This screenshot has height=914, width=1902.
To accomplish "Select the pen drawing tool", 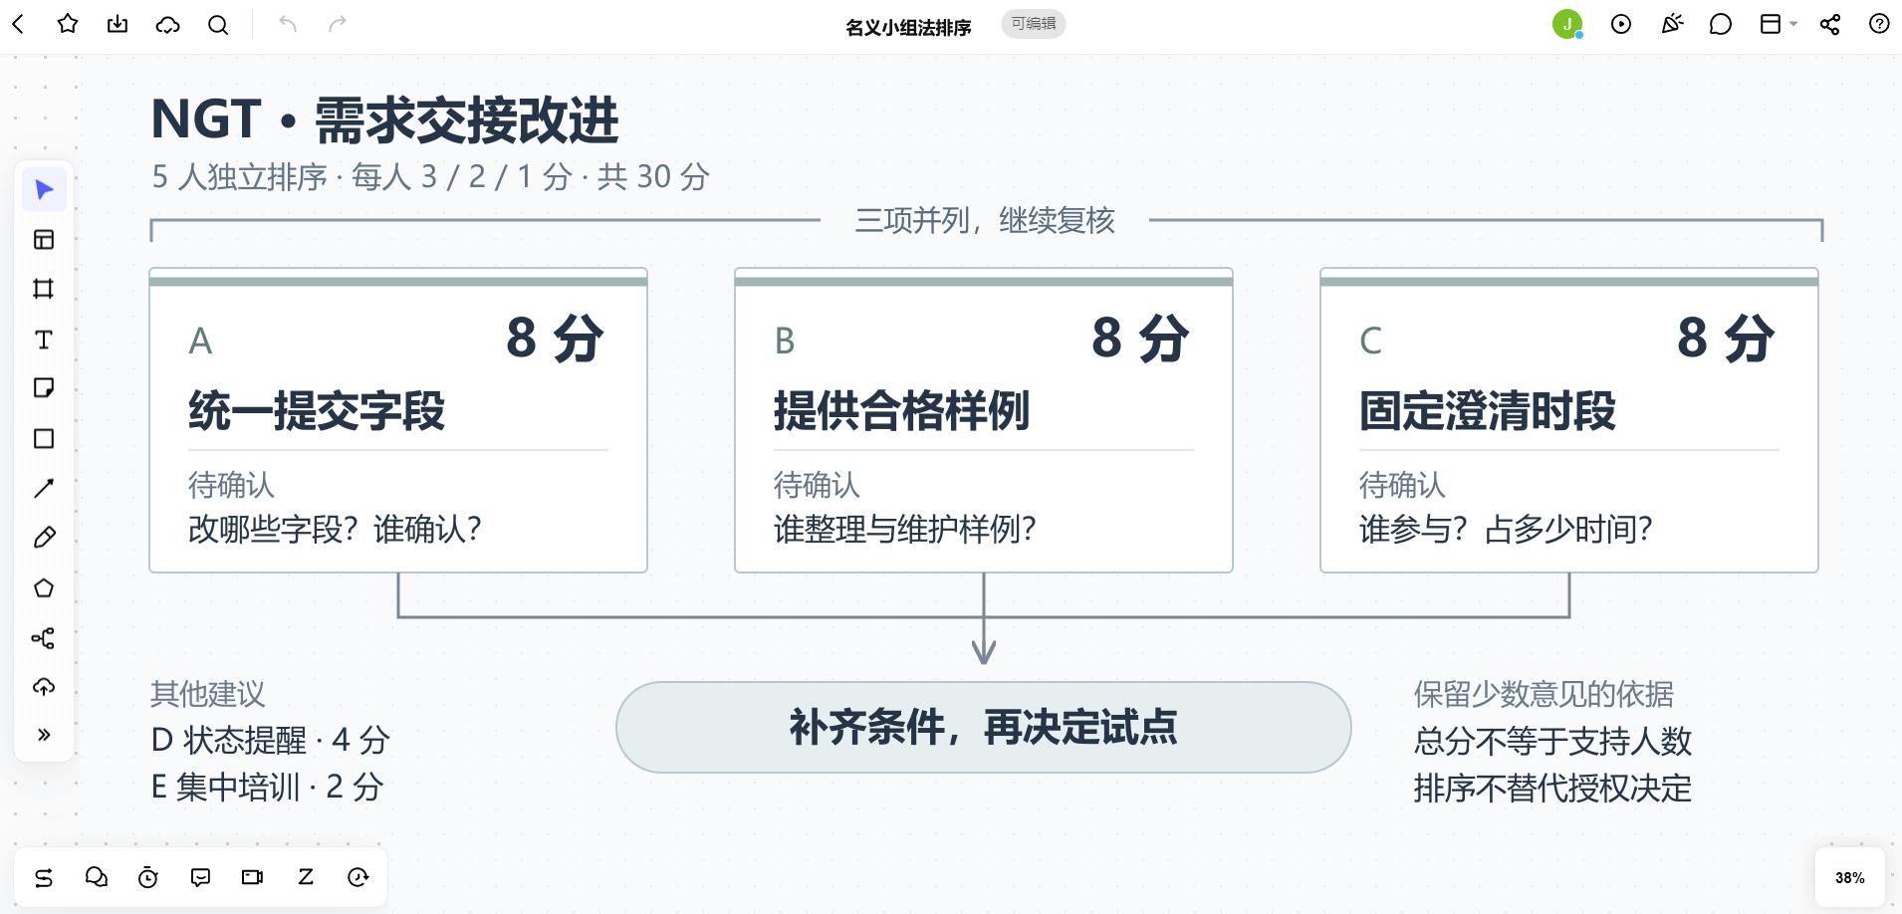I will point(44,538).
